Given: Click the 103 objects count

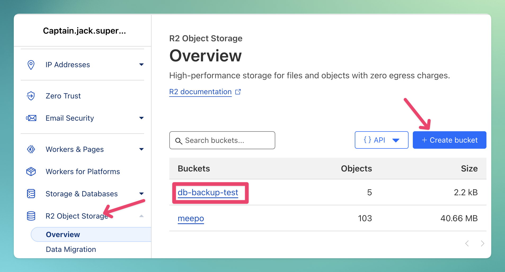Looking at the screenshot, I should click(365, 218).
